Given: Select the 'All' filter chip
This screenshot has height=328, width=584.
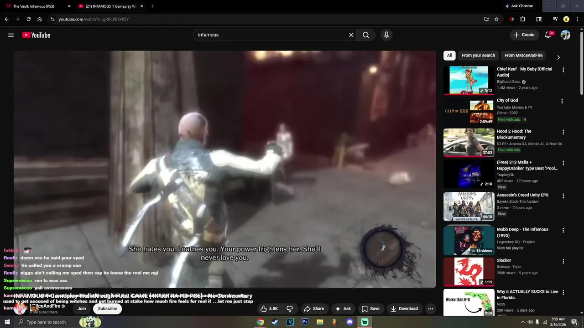Looking at the screenshot, I should point(449,56).
